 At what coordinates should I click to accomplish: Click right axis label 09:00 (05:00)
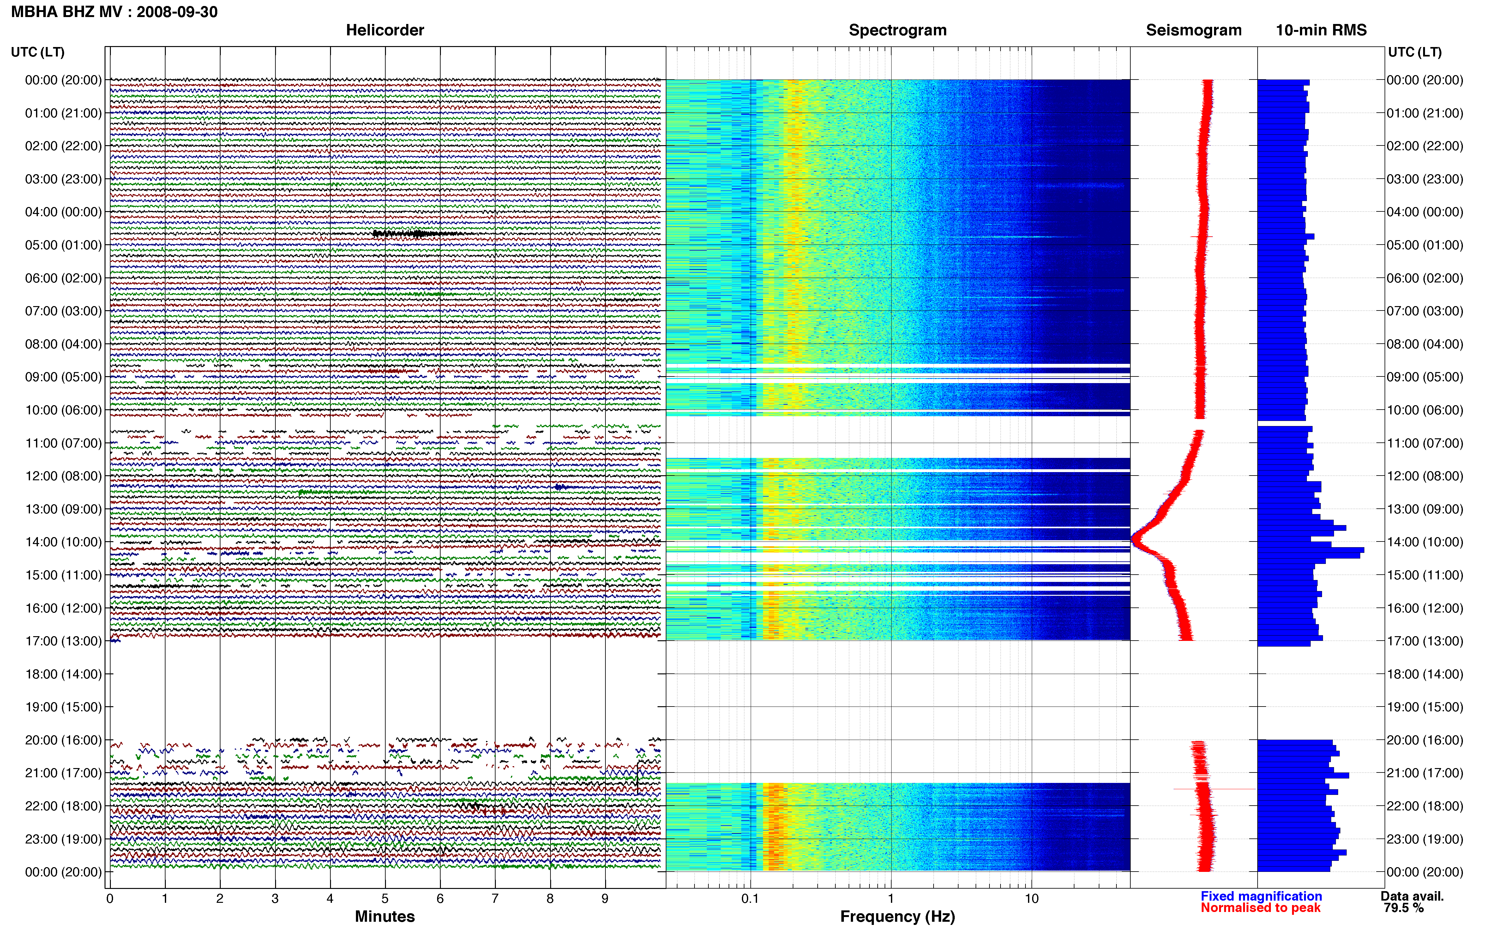(x=1425, y=377)
